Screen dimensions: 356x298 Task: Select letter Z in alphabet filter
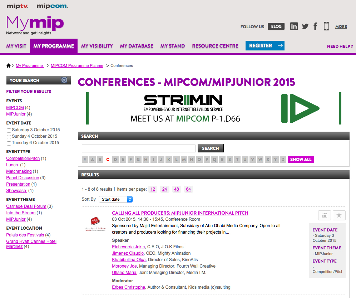coord(283,159)
